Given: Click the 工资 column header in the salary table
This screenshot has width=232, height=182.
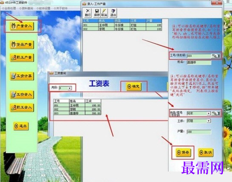Looking at the screenshot, I should tap(93, 101).
